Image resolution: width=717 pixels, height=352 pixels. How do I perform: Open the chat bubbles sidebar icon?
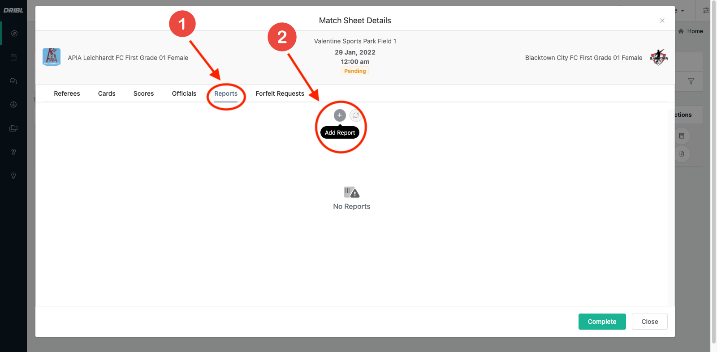tap(14, 81)
